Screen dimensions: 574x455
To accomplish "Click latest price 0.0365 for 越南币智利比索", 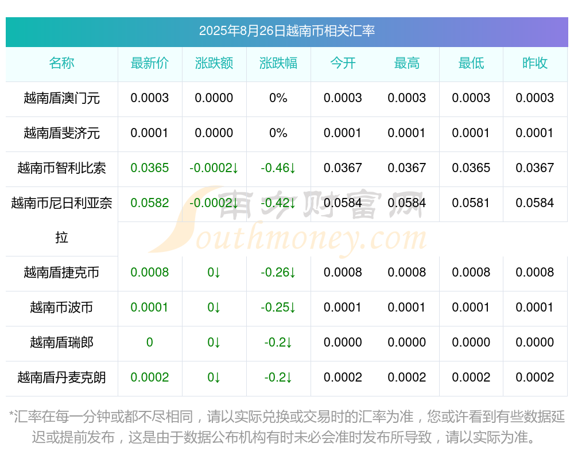I will pyautogui.click(x=150, y=168).
